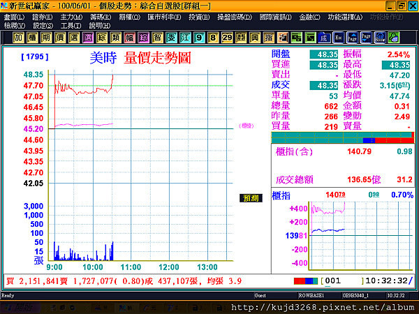The width and height of the screenshot is (419, 314).
Task: Click the 櫃指 percentage 0.70%
Action: coord(402,195)
